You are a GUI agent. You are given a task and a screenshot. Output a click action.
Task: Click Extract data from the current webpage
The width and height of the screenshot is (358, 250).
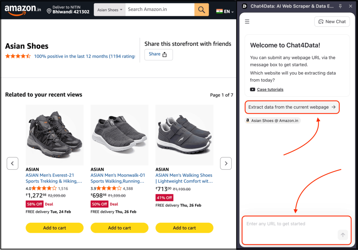coord(292,107)
